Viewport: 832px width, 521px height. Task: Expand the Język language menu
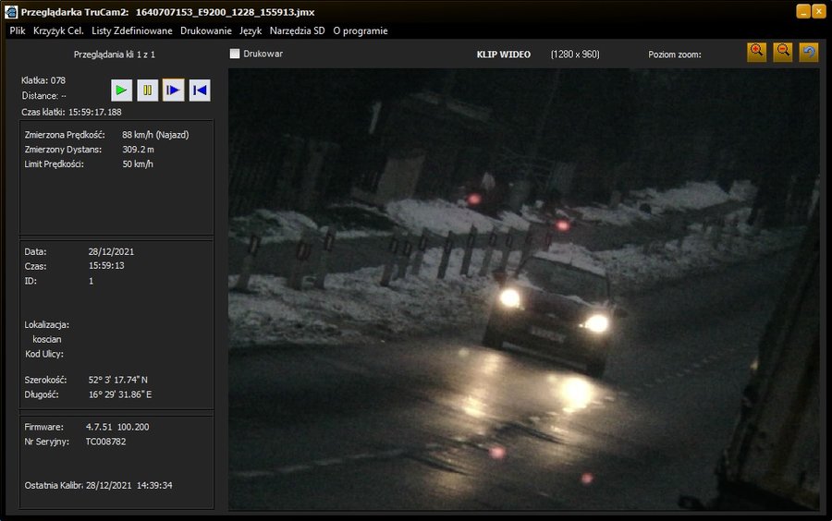251,30
